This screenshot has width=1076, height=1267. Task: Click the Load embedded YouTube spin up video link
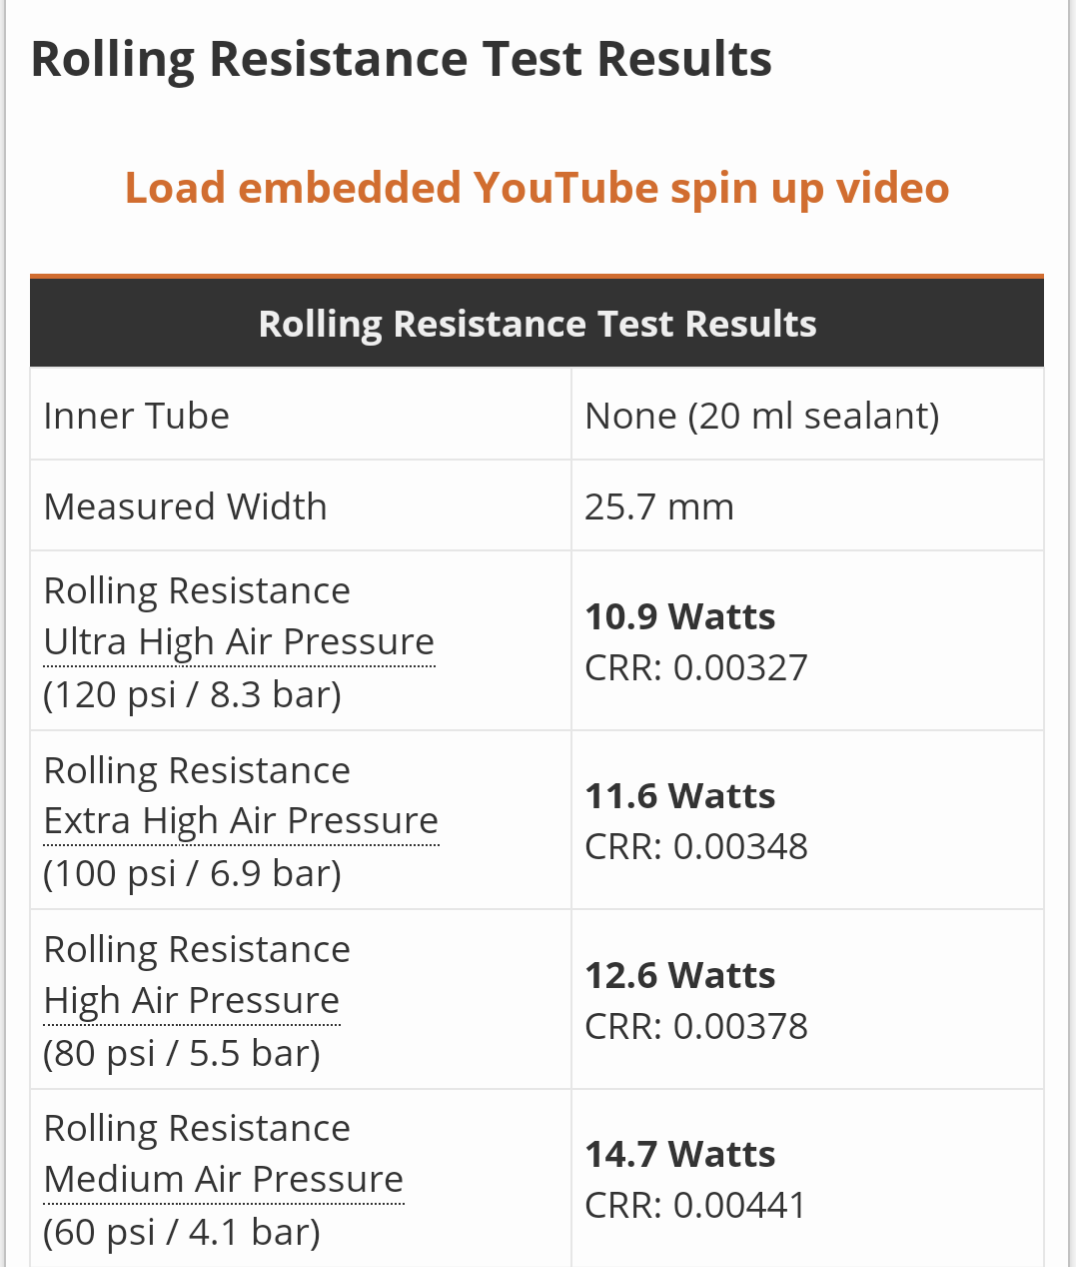[x=537, y=187]
